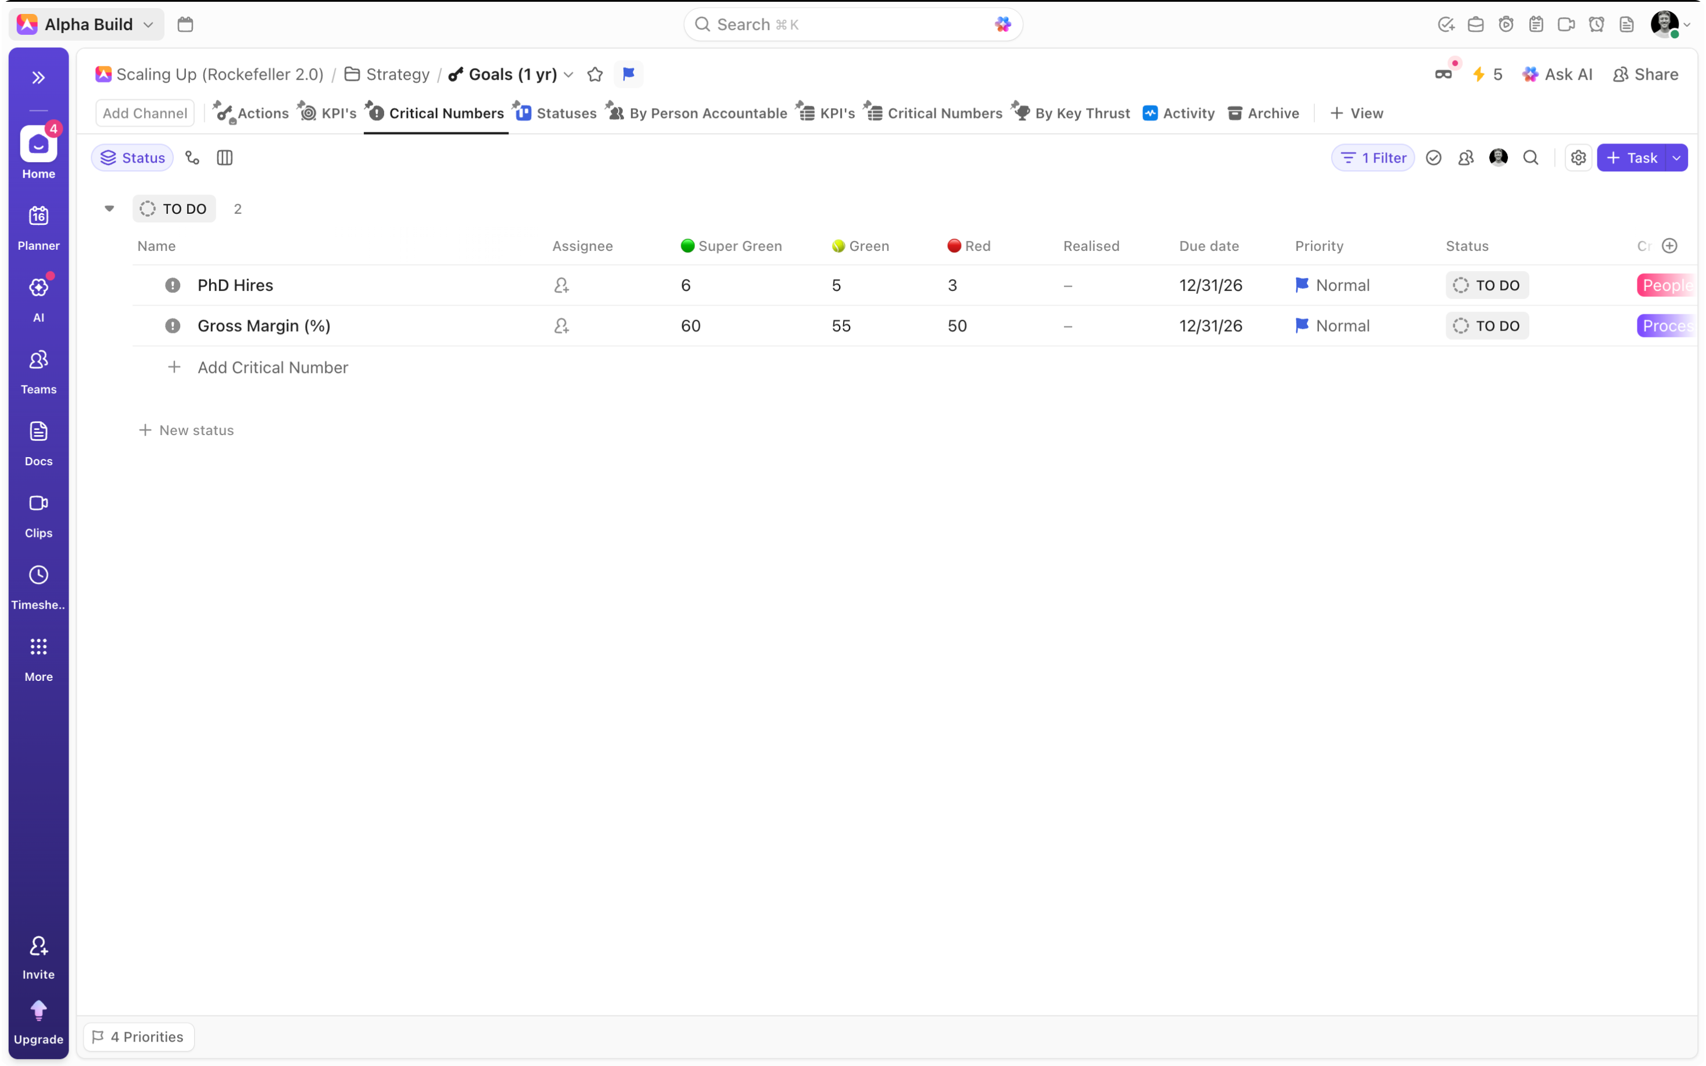
Task: Toggle the Me mode avatar filter
Action: coord(1498,158)
